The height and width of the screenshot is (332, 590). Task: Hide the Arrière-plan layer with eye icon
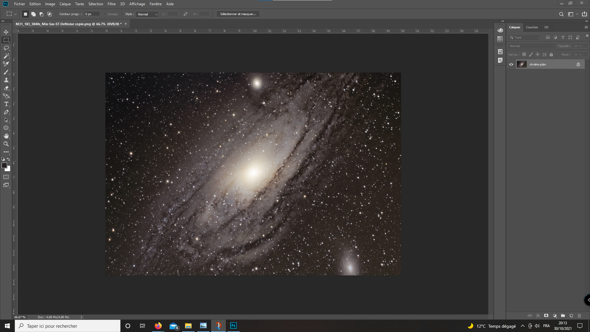click(x=511, y=64)
